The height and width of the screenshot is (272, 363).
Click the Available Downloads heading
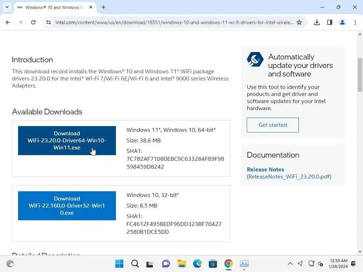tap(47, 112)
